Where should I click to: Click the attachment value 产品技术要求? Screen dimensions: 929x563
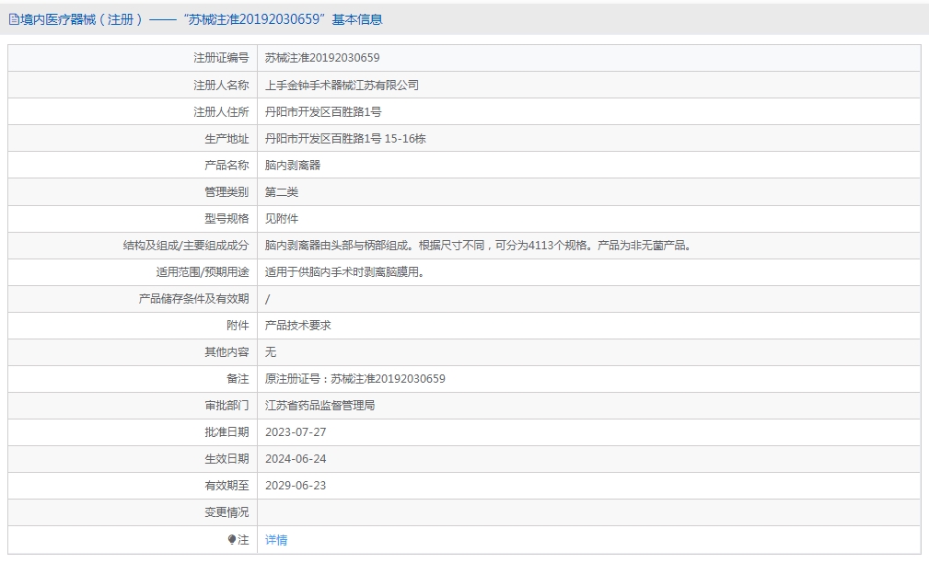pos(297,326)
